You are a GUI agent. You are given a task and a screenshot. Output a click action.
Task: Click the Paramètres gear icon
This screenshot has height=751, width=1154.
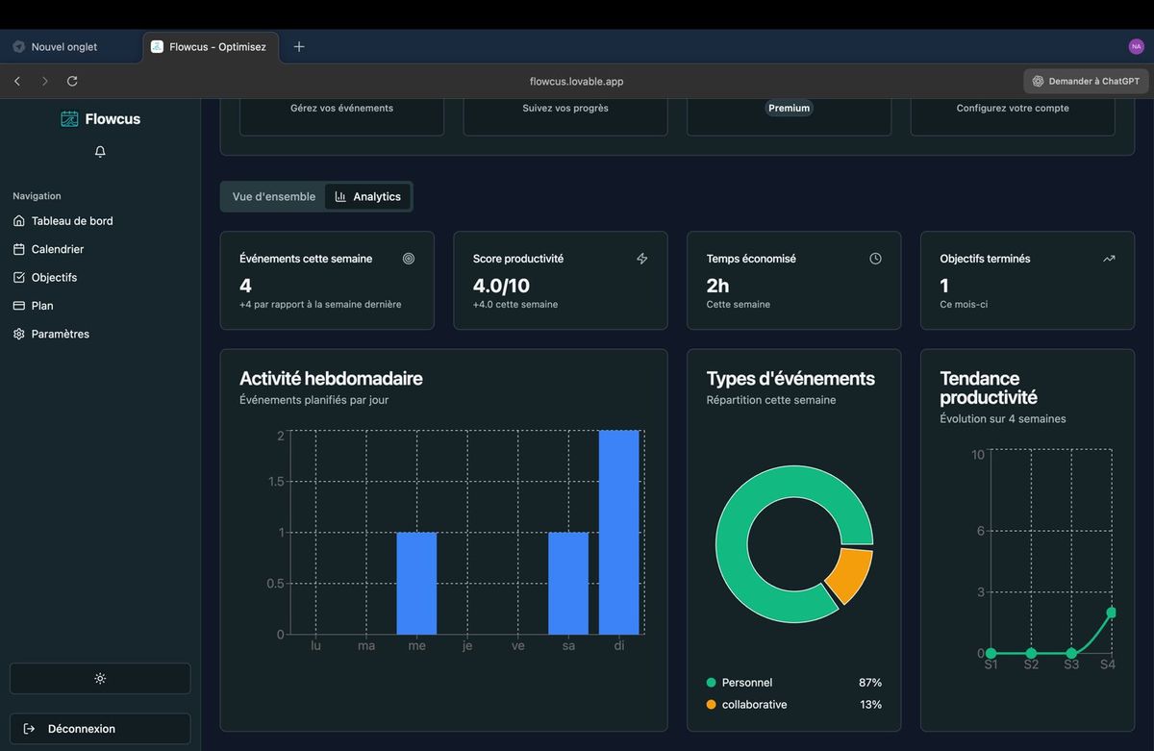pyautogui.click(x=19, y=334)
